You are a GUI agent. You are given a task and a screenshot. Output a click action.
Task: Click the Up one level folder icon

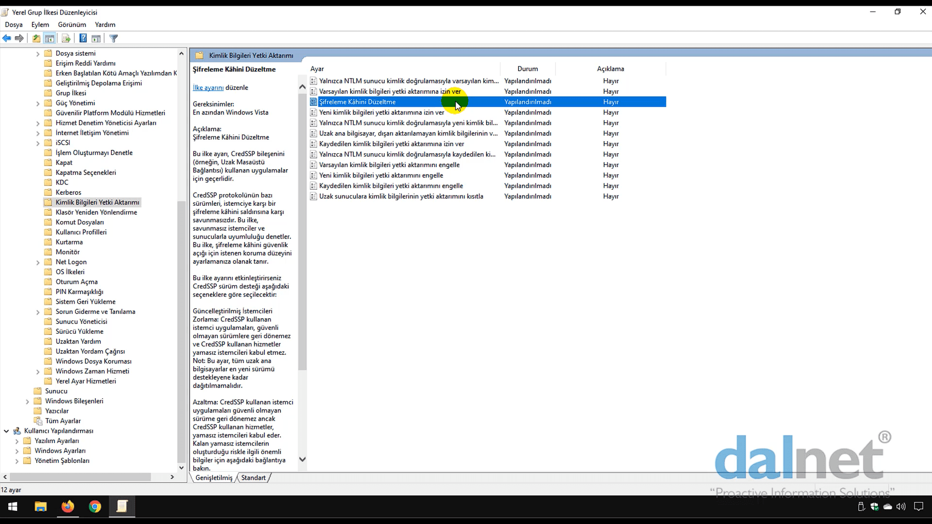pyautogui.click(x=36, y=38)
